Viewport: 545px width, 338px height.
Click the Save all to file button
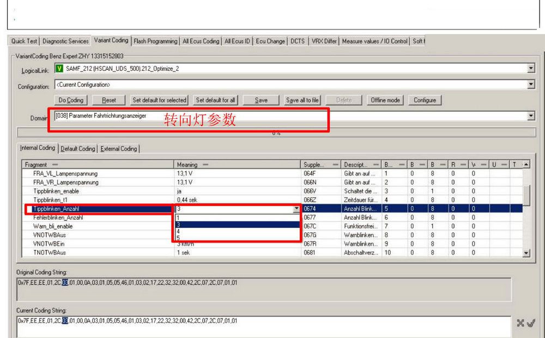(302, 100)
